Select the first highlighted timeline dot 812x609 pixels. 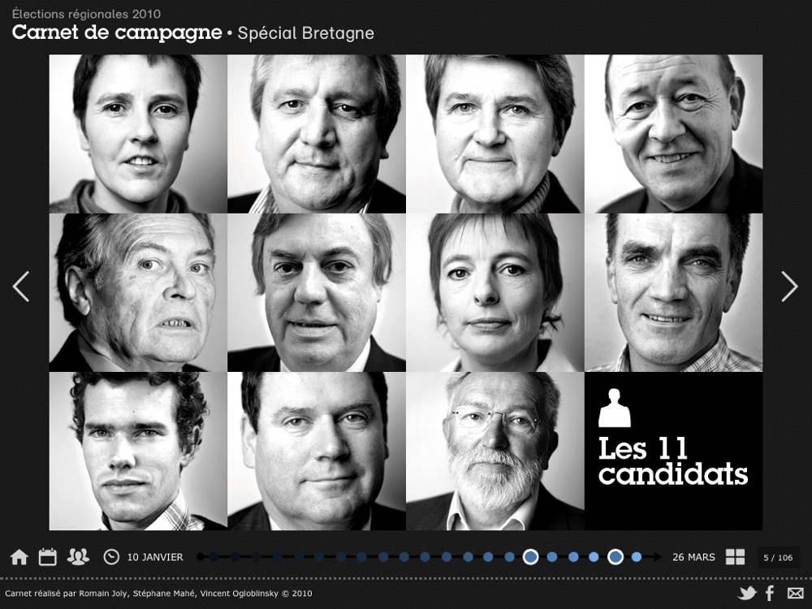pyautogui.click(x=530, y=557)
